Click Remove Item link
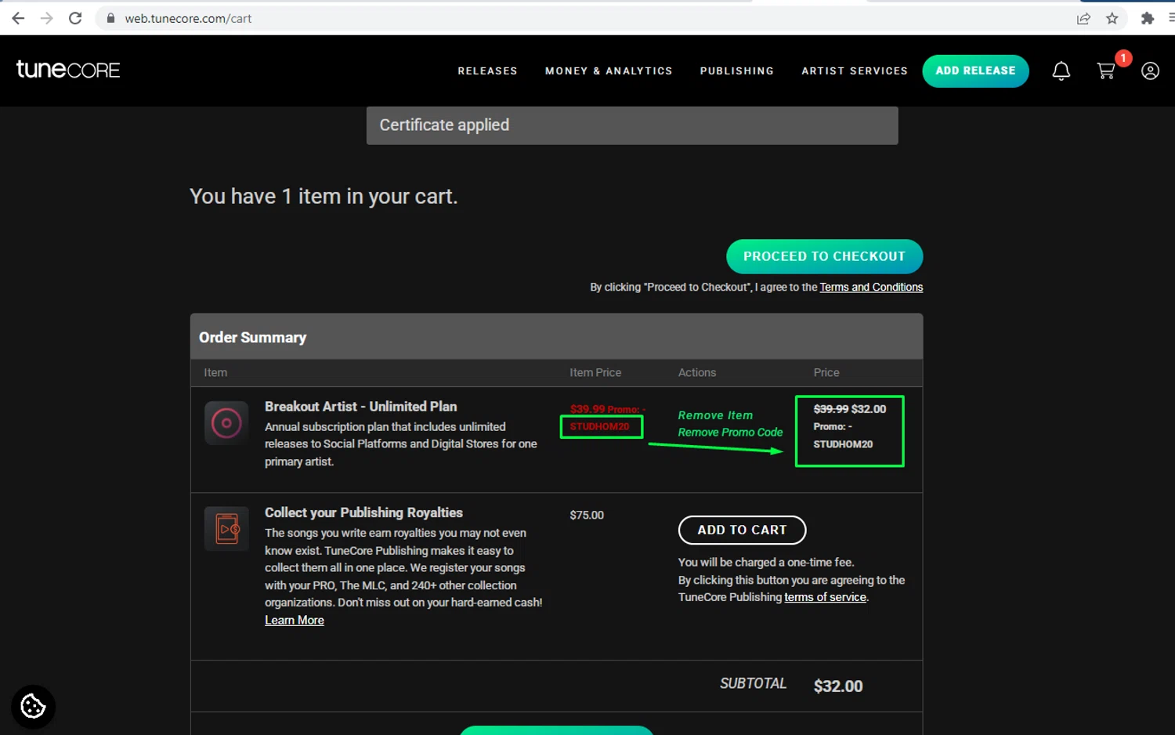 (715, 415)
